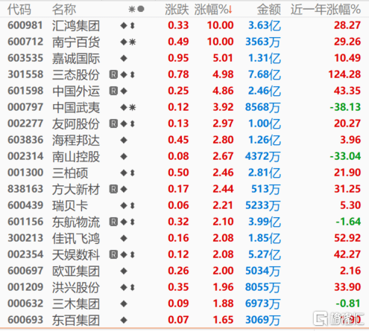Open stock 东百集团
Image resolution: width=369 pixels, height=331 pixels.
(x=76, y=320)
